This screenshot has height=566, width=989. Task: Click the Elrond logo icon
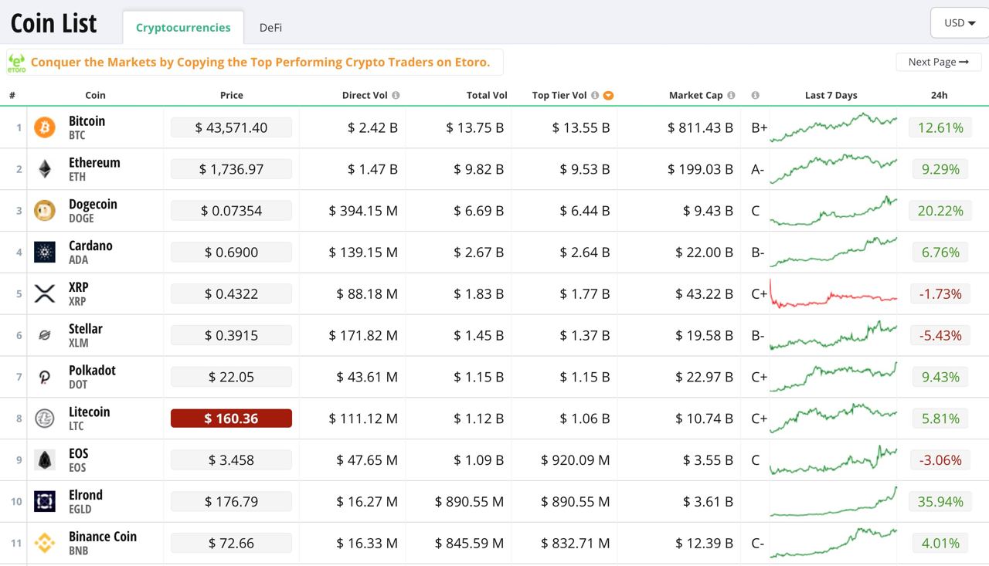[x=45, y=502]
